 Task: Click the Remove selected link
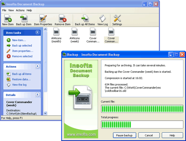(x=22, y=56)
